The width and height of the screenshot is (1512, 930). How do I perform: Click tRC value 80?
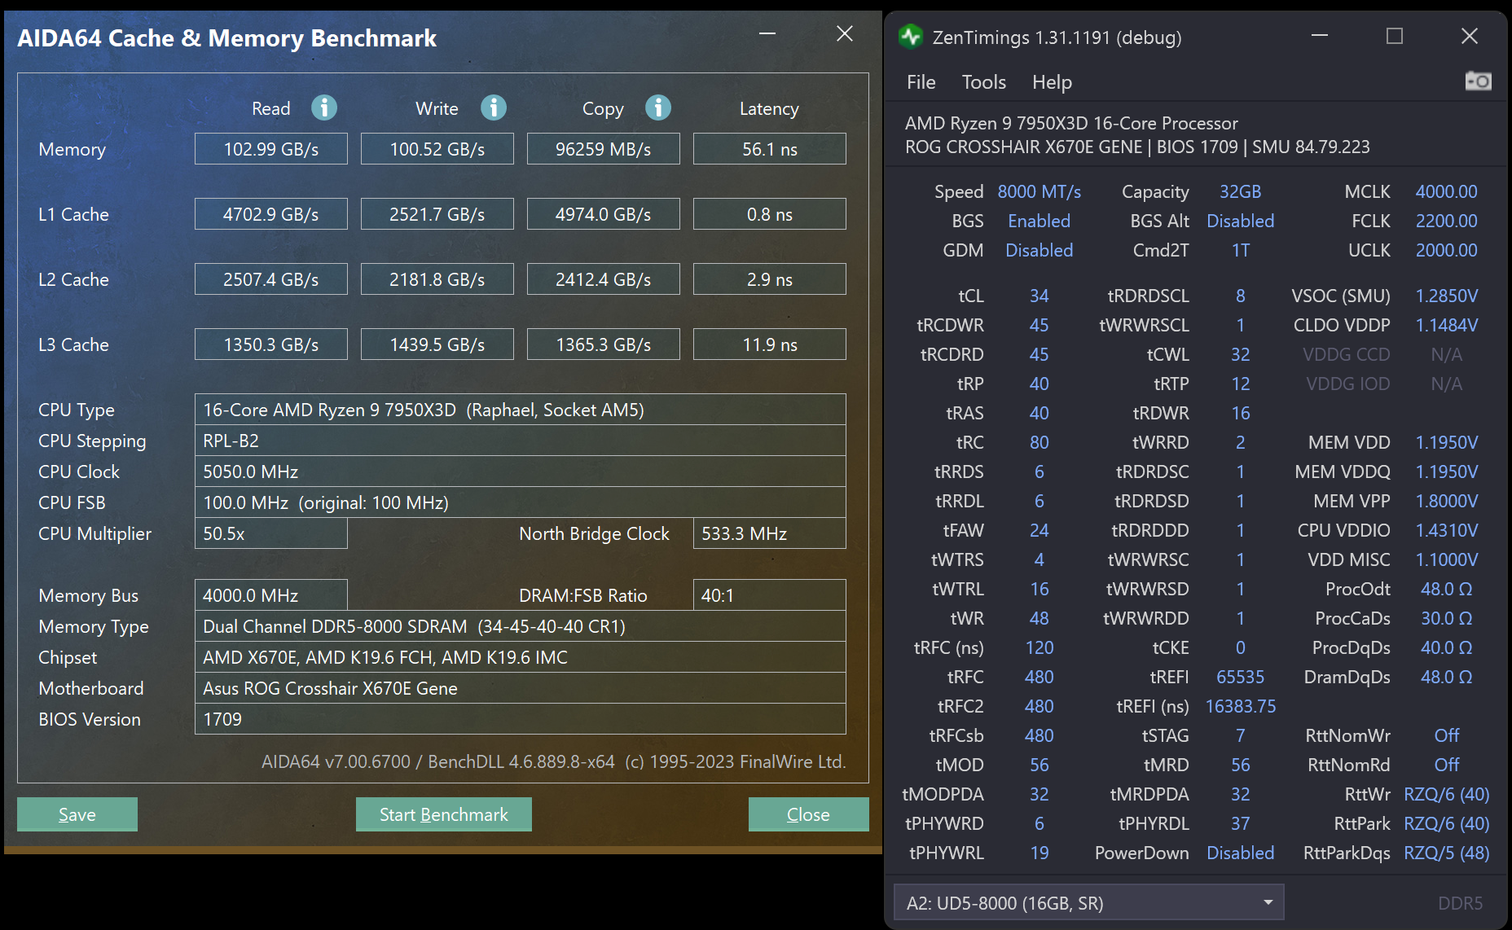[1039, 442]
